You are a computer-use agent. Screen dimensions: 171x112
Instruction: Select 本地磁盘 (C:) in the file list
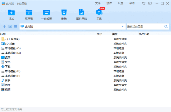click(x=13, y=48)
